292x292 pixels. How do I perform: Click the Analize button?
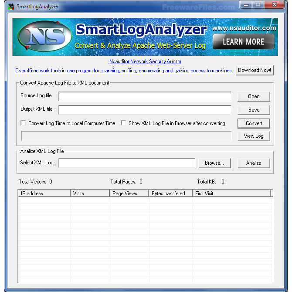(254, 163)
